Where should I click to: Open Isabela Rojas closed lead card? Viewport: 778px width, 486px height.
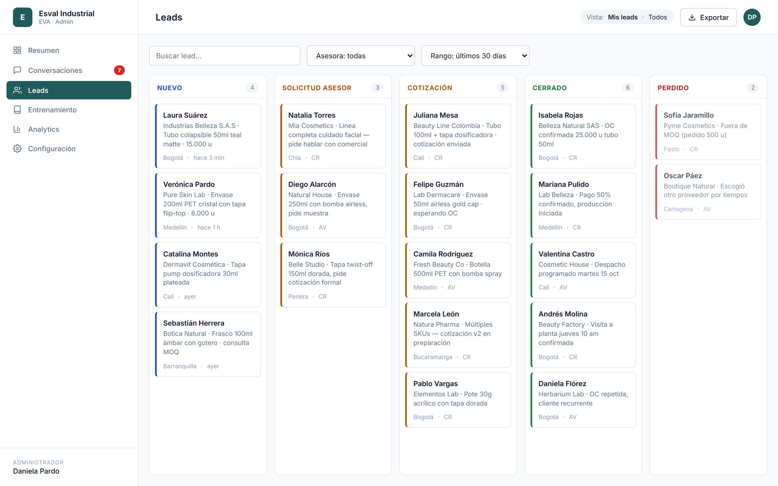click(x=583, y=136)
